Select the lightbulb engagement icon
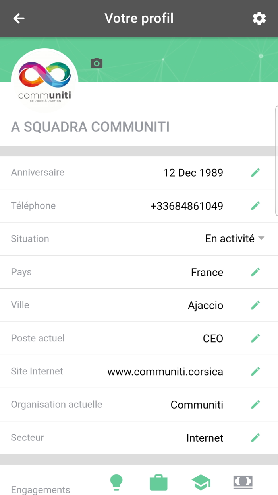 click(x=116, y=482)
